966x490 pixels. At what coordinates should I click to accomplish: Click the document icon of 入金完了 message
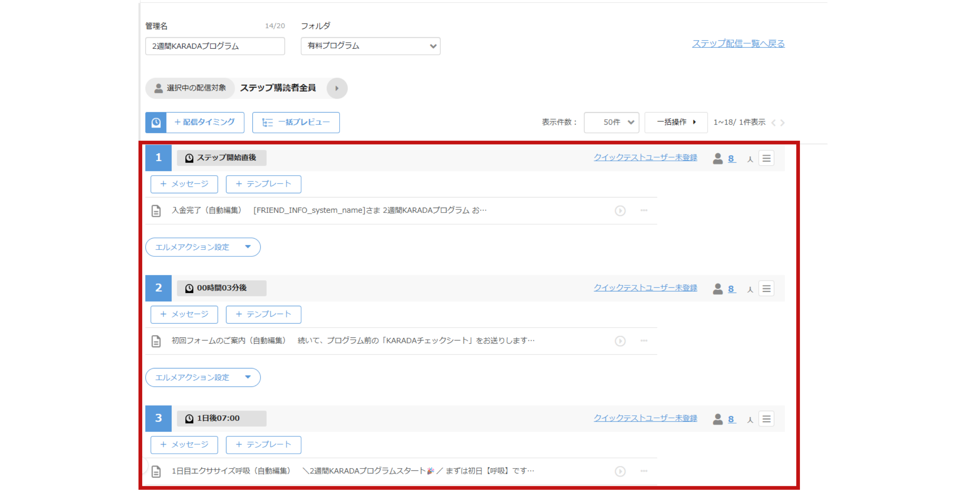pos(156,211)
